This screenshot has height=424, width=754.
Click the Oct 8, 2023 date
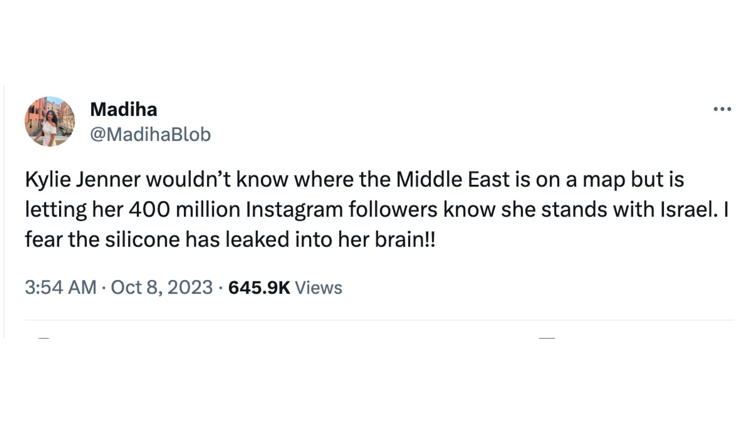pos(162,287)
